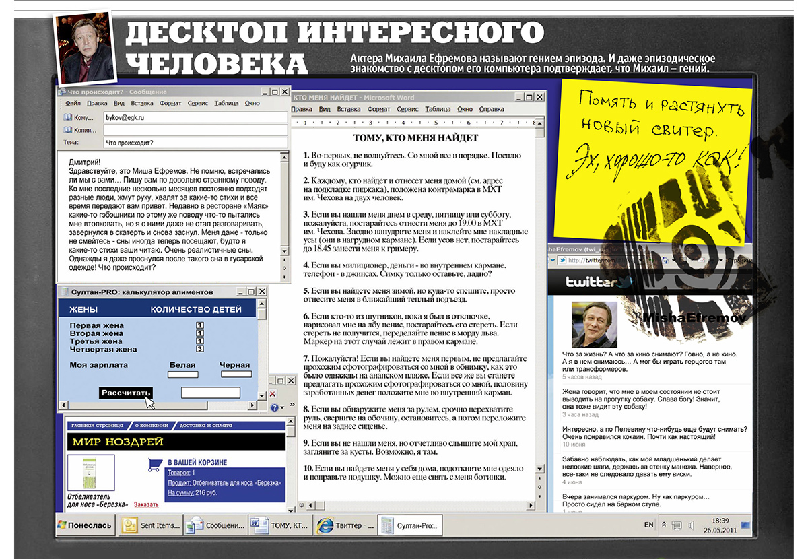Open dropdown arrow next to help icon
Viewport: 808px width, 559px height.
click(283, 407)
